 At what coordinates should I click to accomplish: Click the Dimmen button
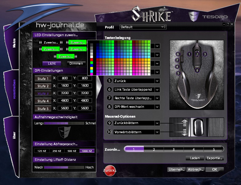[x=76, y=63]
